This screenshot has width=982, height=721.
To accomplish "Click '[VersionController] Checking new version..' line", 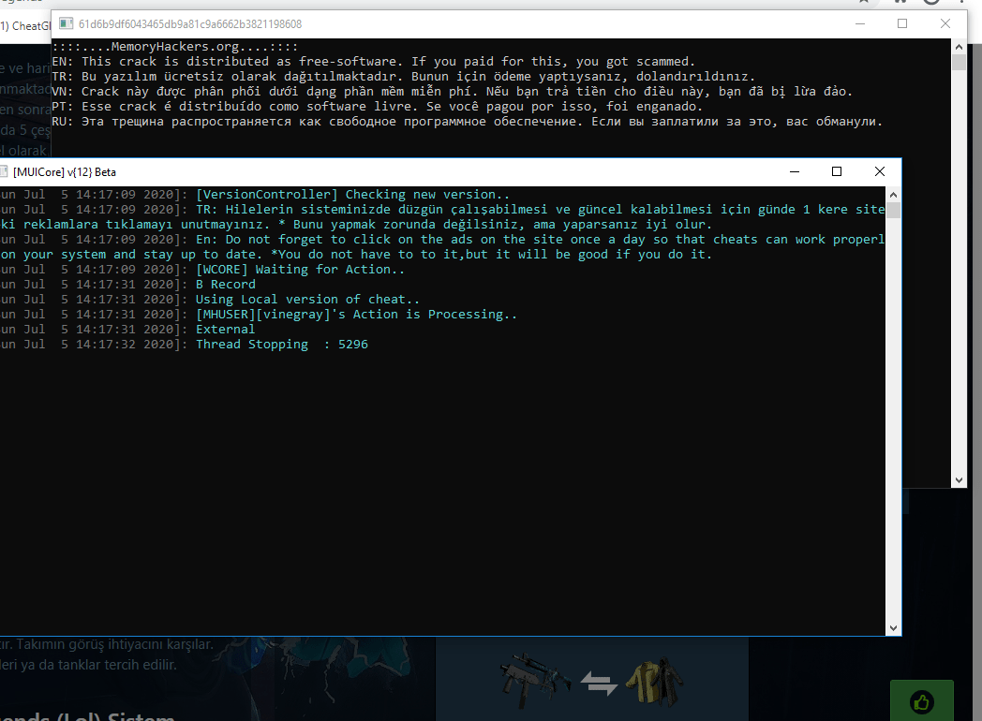I will tap(352, 194).
